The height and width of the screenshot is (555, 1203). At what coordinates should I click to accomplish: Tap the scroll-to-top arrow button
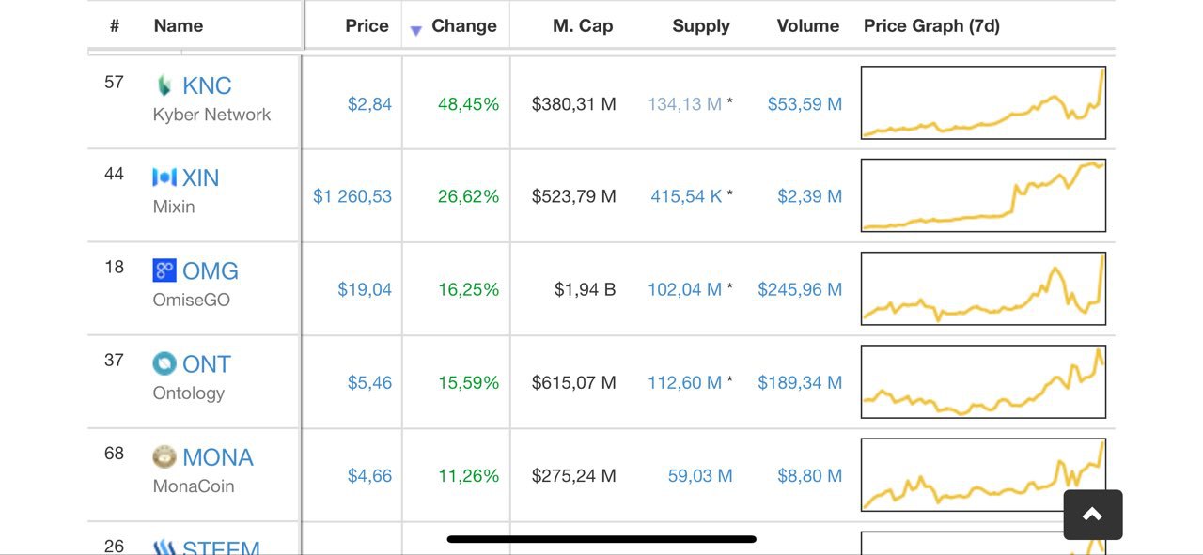1093,515
